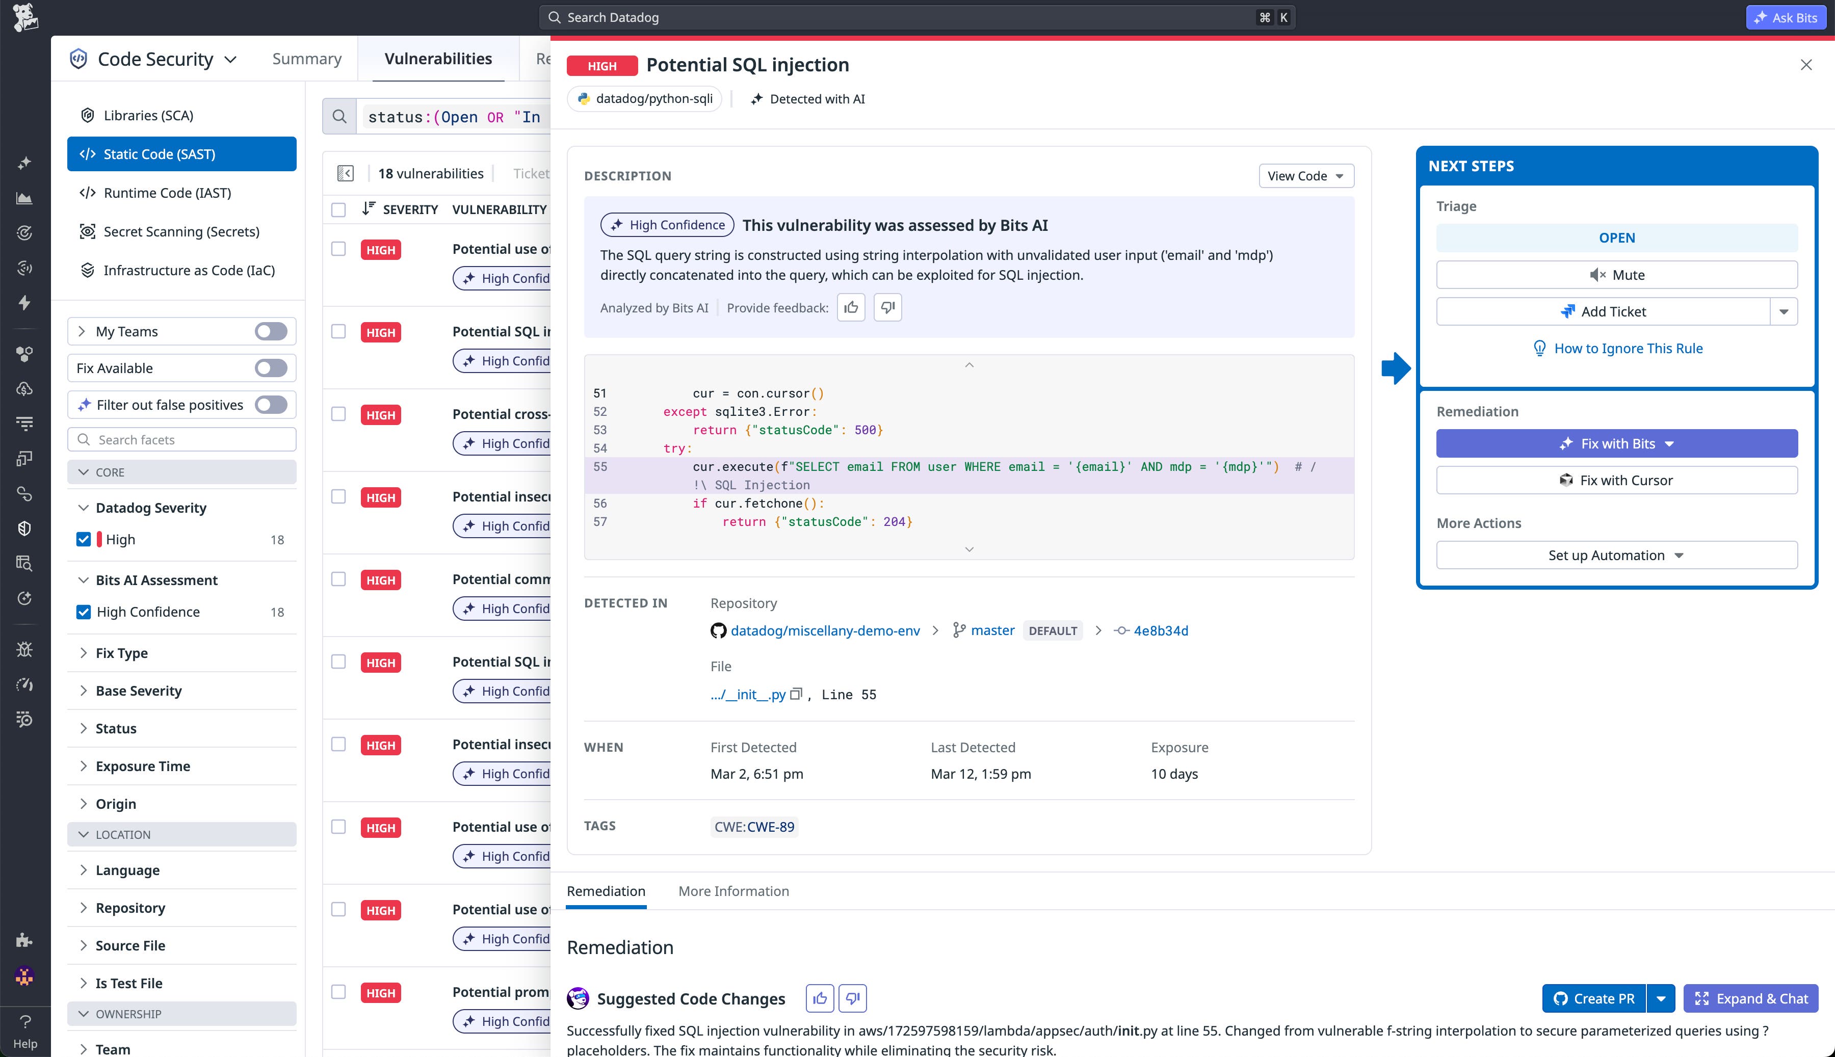Click the Create PR button

(1594, 998)
